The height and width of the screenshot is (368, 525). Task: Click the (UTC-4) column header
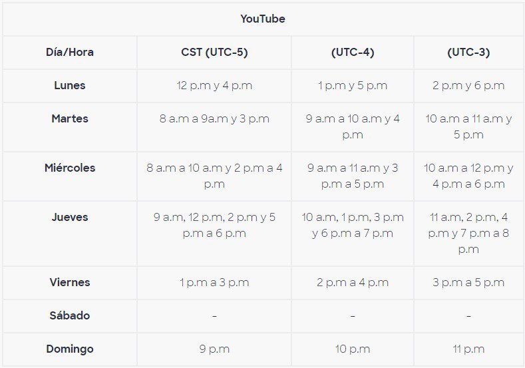[x=353, y=53]
